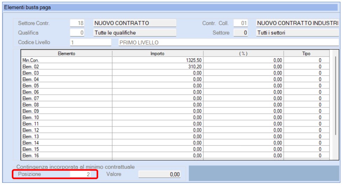Click the Tipo column header
344x186 pixels.
point(306,53)
